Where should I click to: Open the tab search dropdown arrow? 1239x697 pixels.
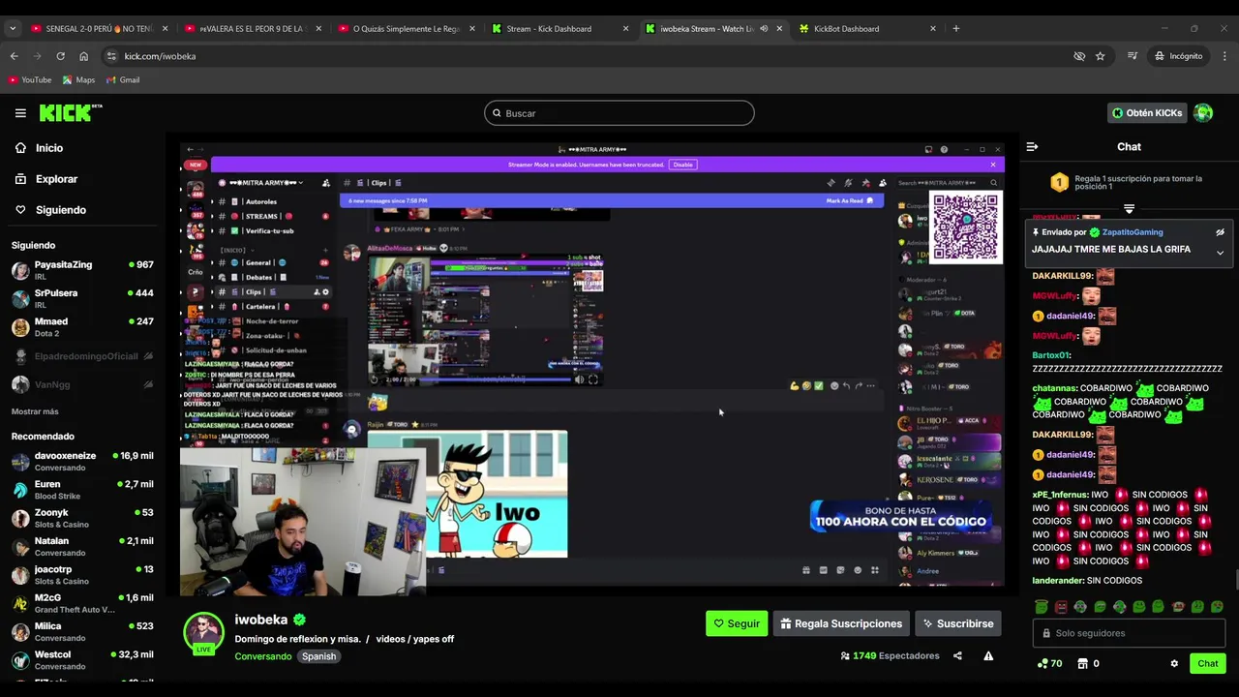coord(12,29)
